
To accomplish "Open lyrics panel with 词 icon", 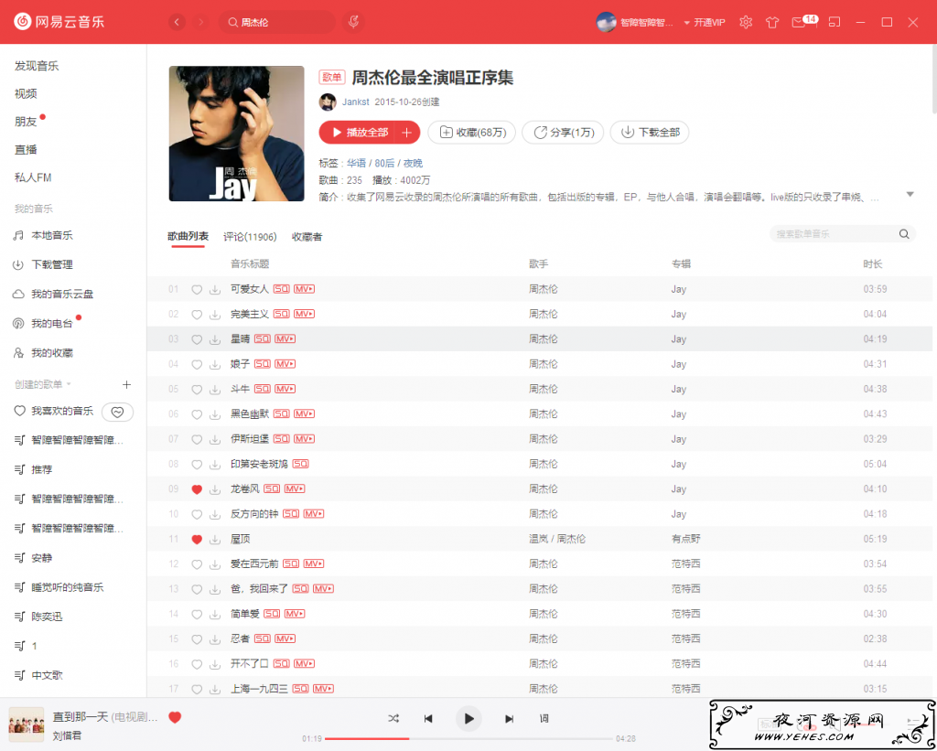I will pos(544,719).
